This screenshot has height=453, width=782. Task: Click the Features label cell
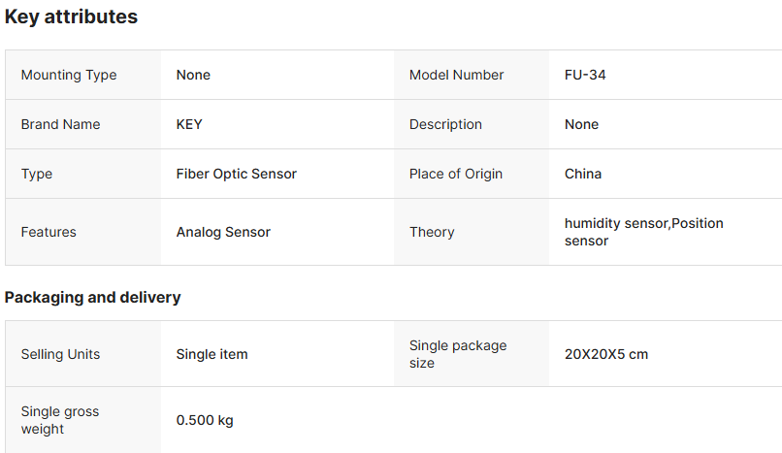click(x=49, y=232)
